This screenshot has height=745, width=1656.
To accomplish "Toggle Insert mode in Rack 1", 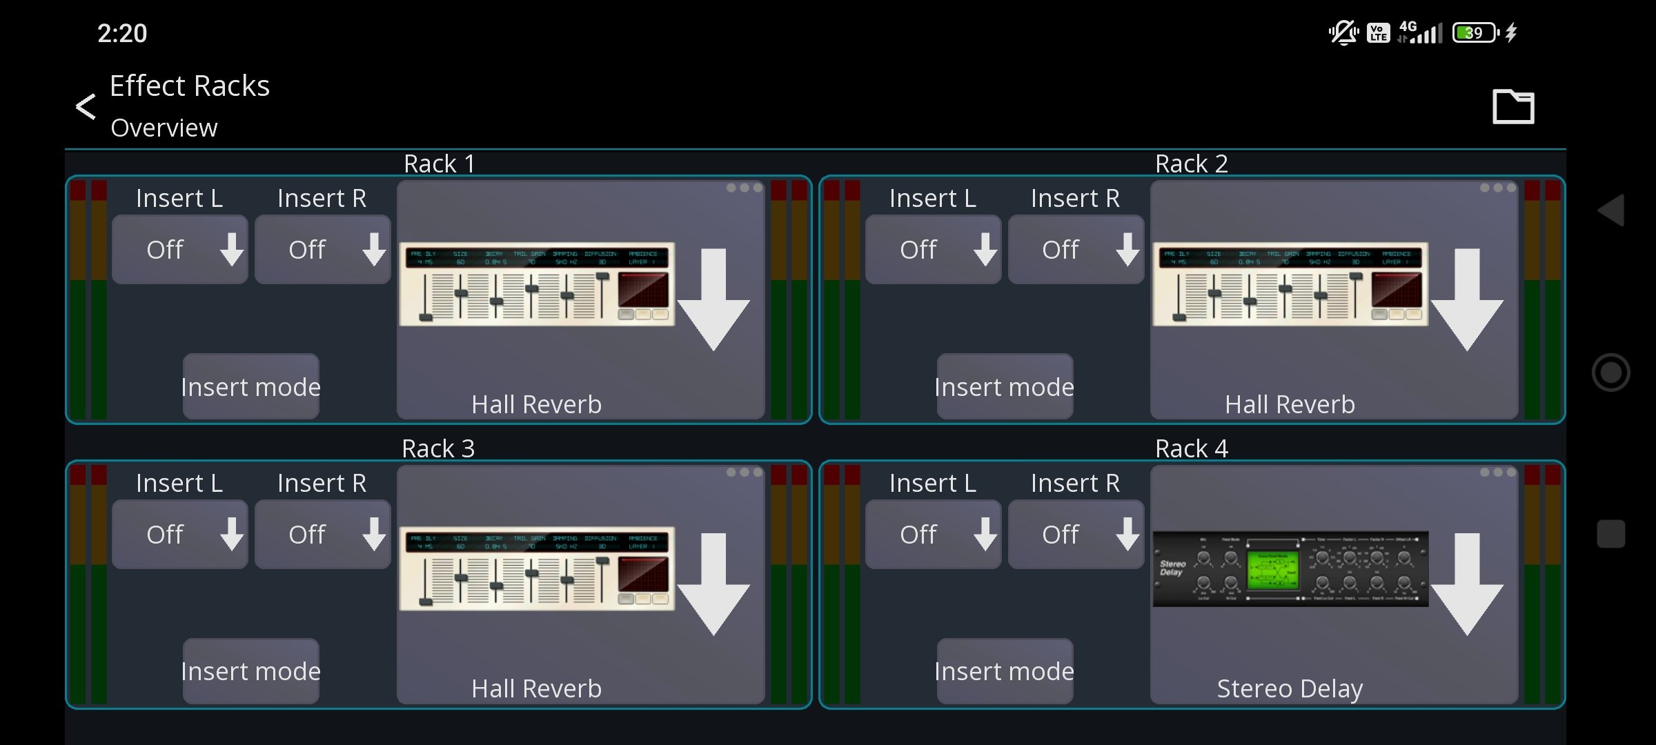I will click(x=251, y=386).
